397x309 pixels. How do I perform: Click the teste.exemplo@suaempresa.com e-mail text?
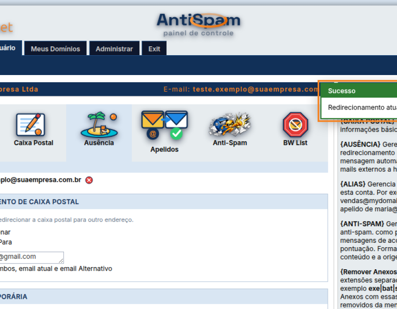pyautogui.click(x=255, y=89)
